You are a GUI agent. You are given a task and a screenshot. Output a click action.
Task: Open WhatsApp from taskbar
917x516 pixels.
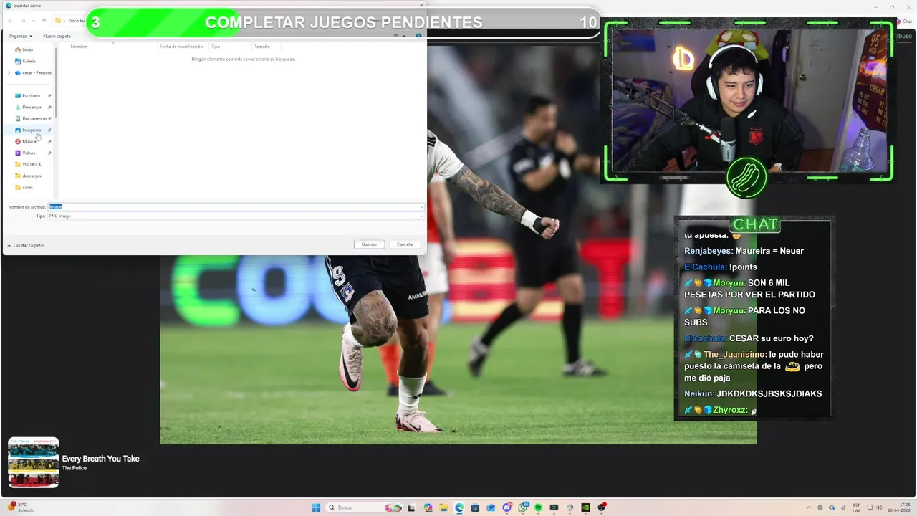click(524, 507)
